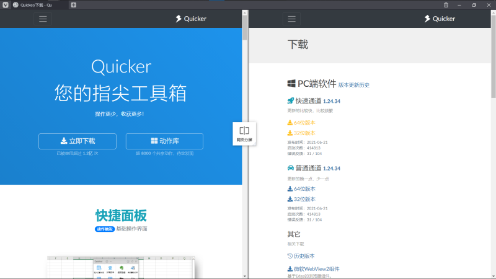The image size is (496, 279).
Task: Open a new tab with plus button
Action: click(x=73, y=5)
